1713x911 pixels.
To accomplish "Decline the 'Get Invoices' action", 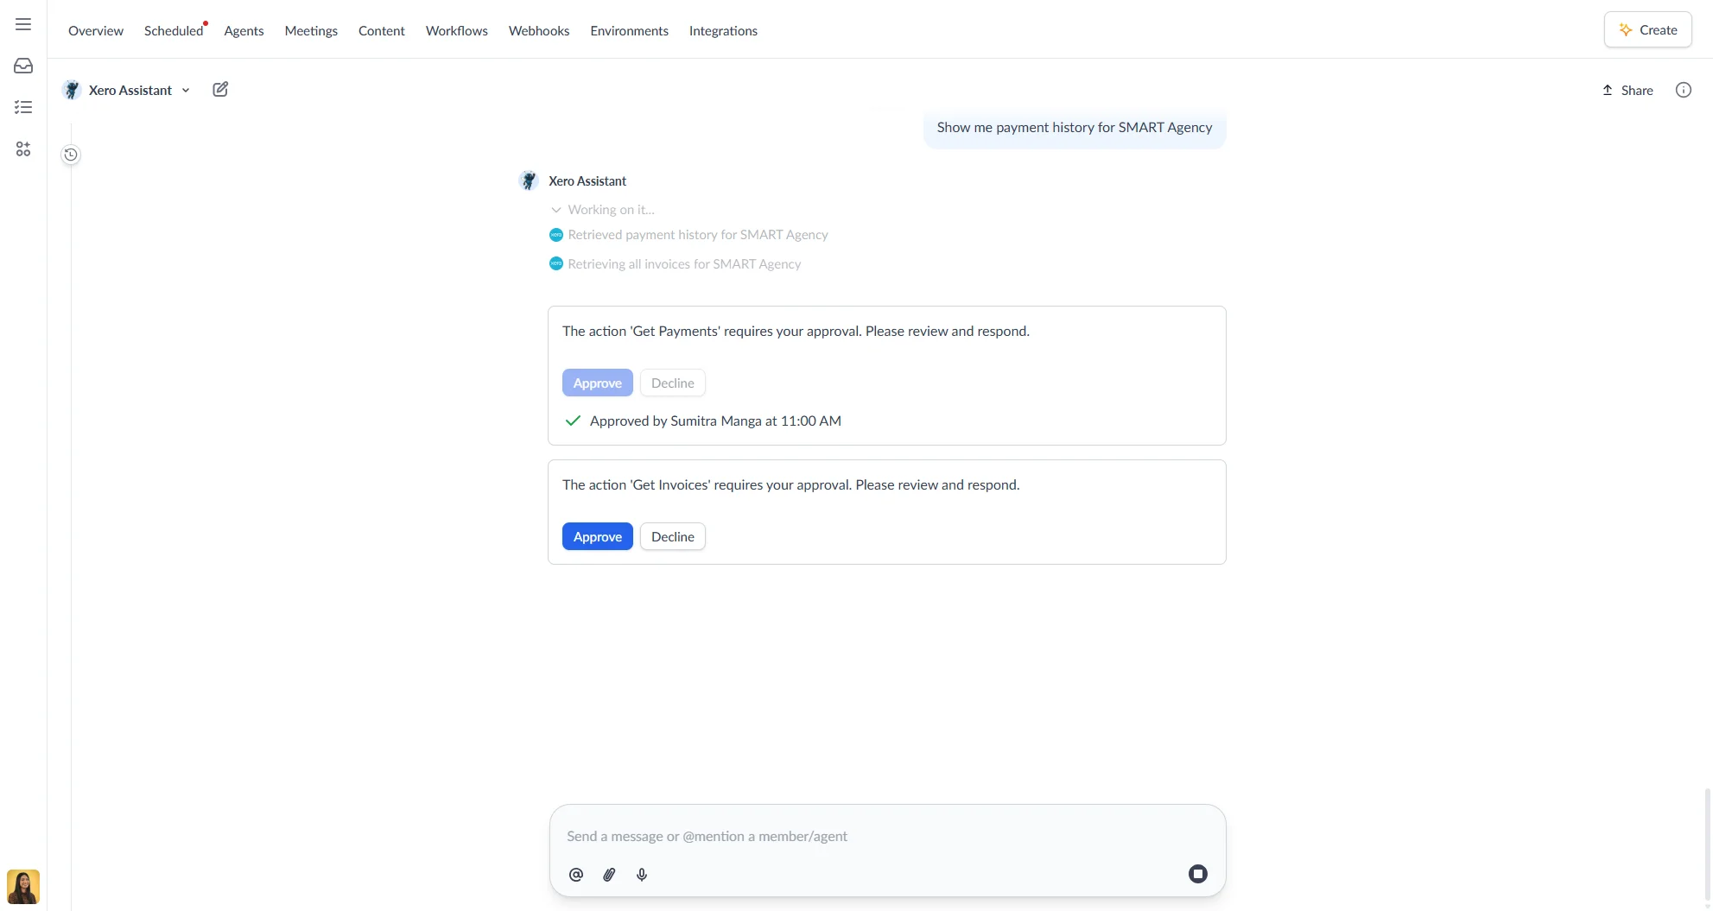I will point(672,536).
